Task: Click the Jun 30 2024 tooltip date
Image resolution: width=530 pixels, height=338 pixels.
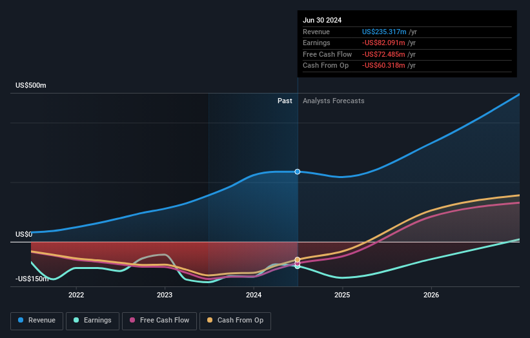Action: 322,20
